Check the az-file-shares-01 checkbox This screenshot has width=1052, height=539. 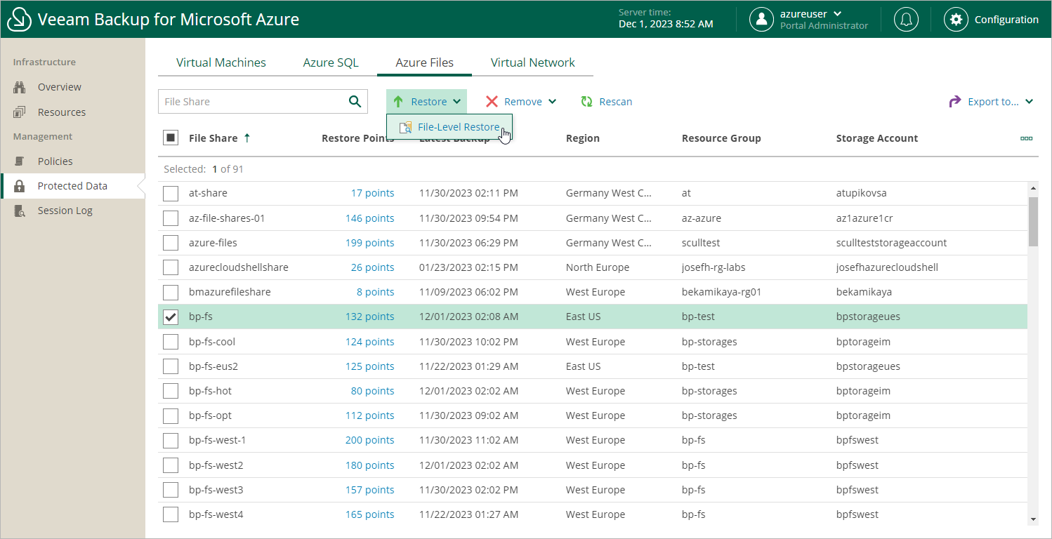tap(171, 218)
